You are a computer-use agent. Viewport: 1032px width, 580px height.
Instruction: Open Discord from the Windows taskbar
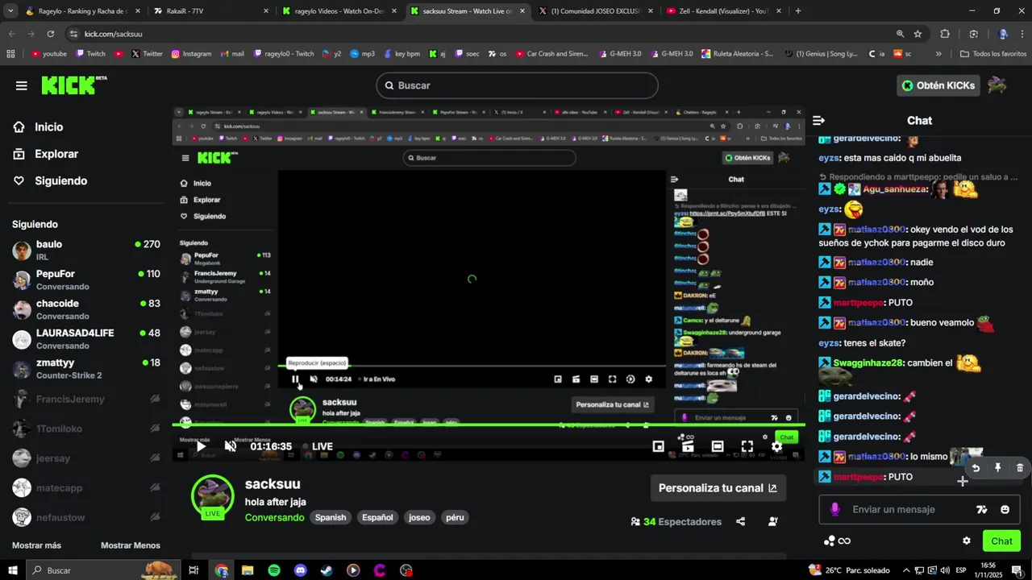[301, 570]
